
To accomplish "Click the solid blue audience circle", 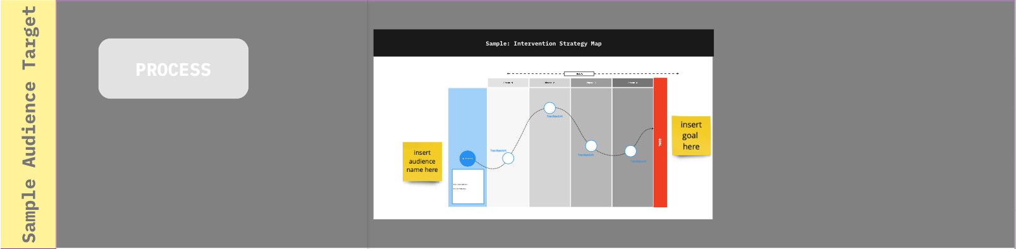I will coord(467,159).
